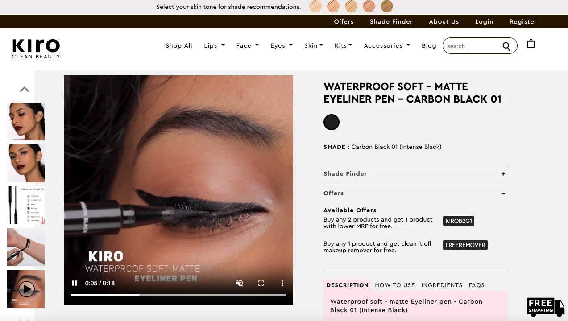Switch to the Description tab

[x=348, y=285]
